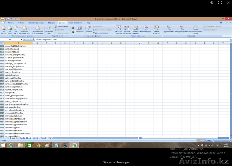Click the Промежуточные итоги icon
Screen dimensions: 232x166
[193, 30]
